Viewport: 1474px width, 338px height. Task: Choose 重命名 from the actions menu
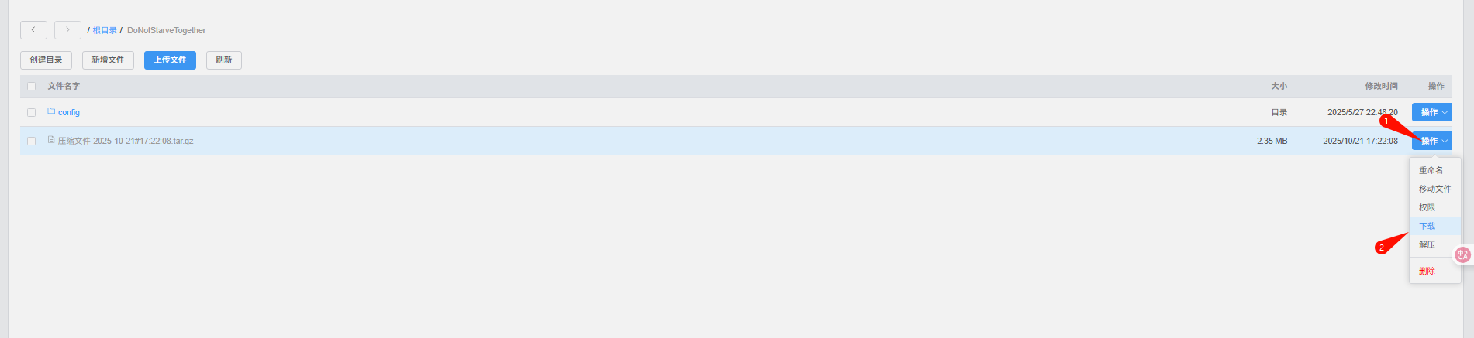click(1431, 170)
